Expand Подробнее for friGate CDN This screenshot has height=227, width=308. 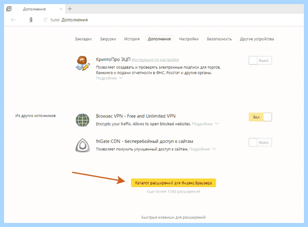tap(202, 149)
